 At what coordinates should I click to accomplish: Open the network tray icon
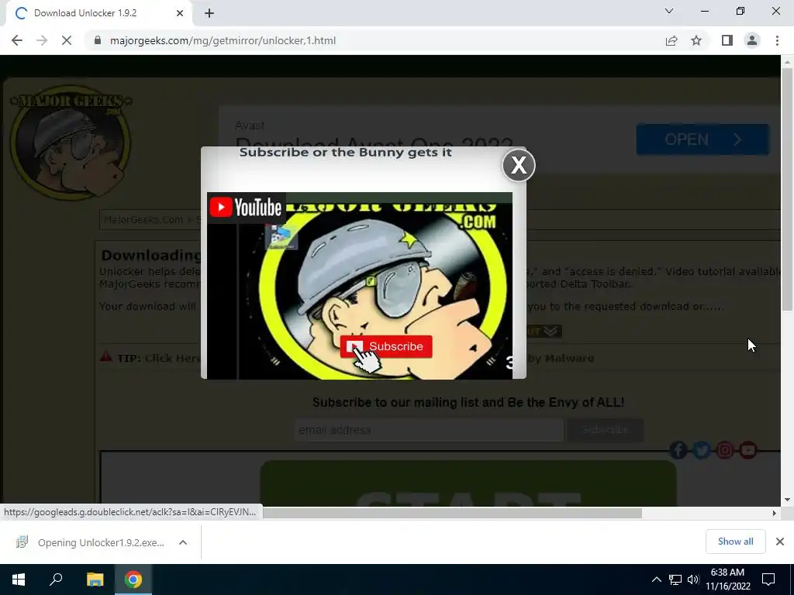click(x=675, y=580)
